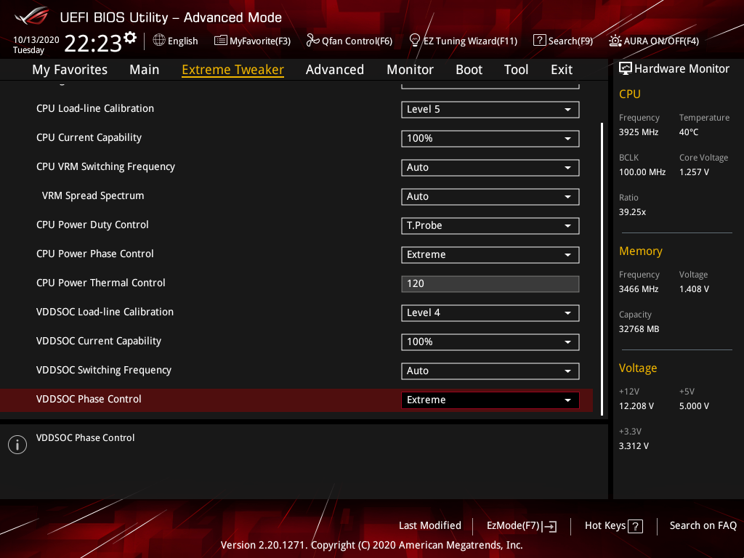The height and width of the screenshot is (558, 744).
Task: Click the ROG logo icon
Action: [32, 17]
